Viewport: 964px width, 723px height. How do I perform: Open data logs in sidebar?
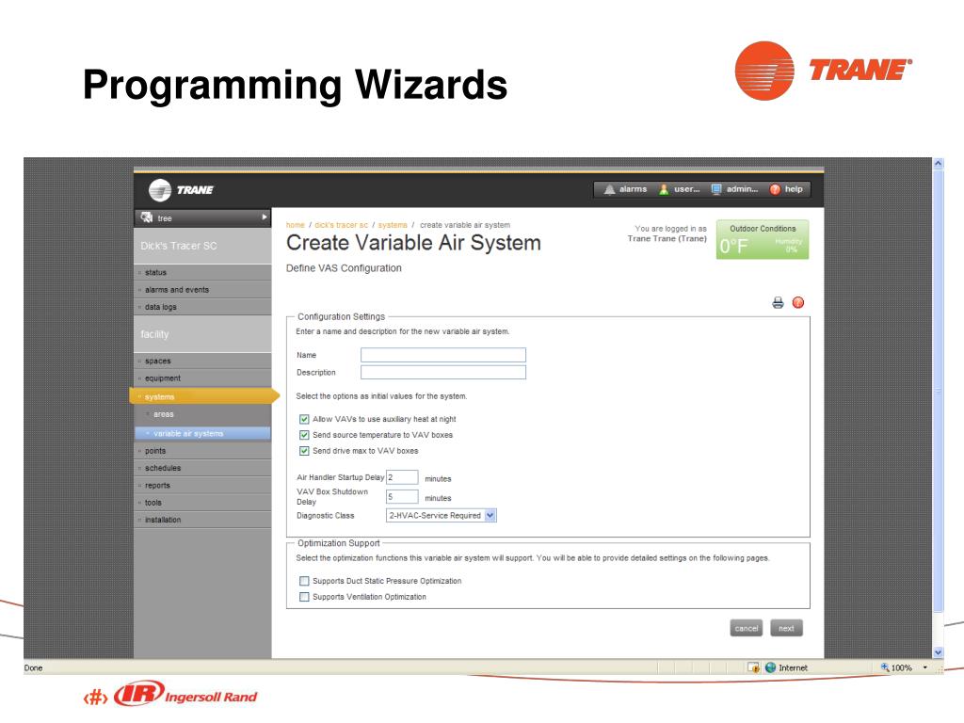(x=202, y=307)
